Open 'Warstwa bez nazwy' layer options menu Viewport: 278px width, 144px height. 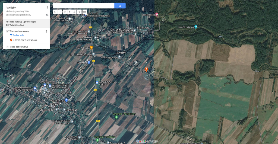46,31
